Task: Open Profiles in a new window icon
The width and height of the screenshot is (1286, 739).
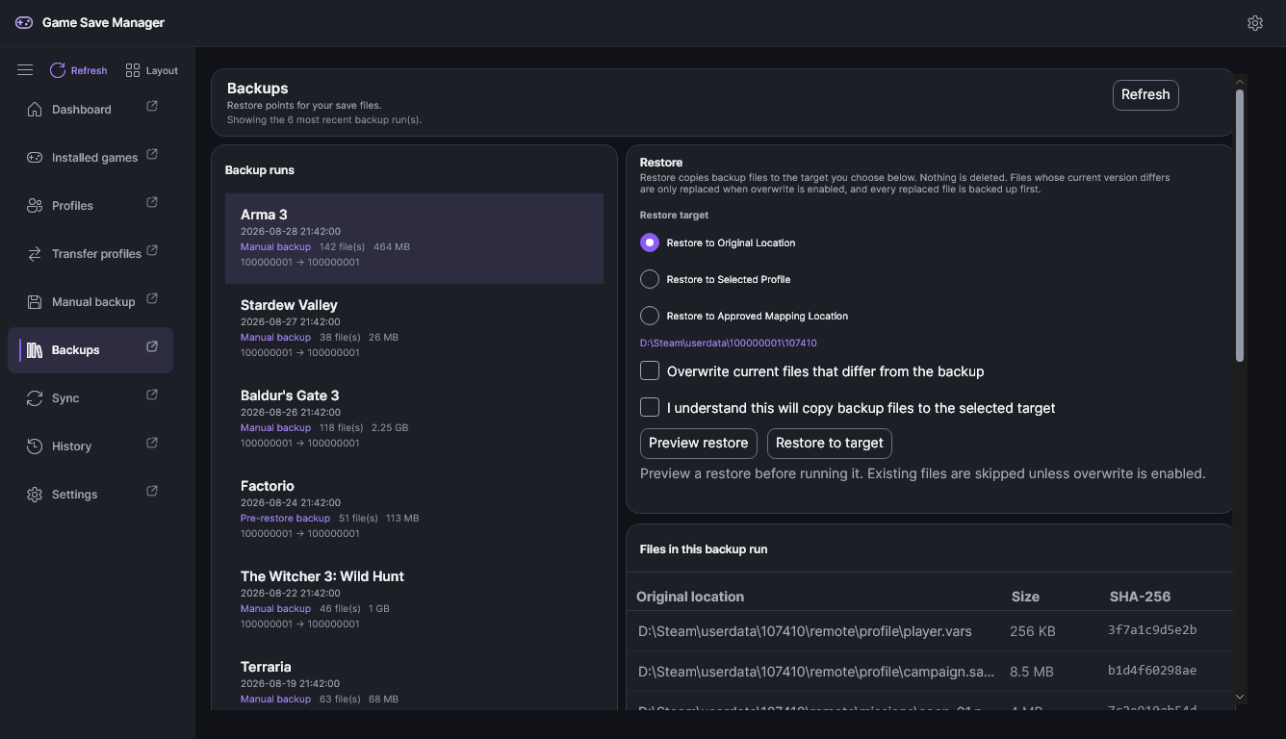Action: tap(152, 203)
